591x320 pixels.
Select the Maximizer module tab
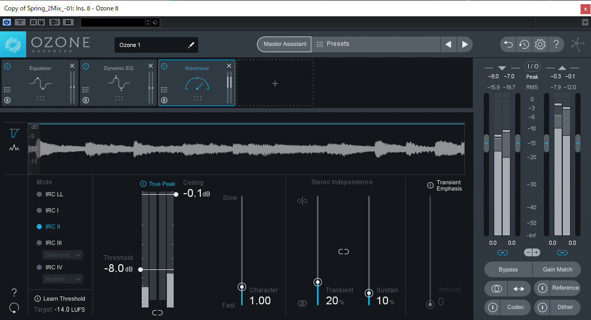pyautogui.click(x=197, y=83)
